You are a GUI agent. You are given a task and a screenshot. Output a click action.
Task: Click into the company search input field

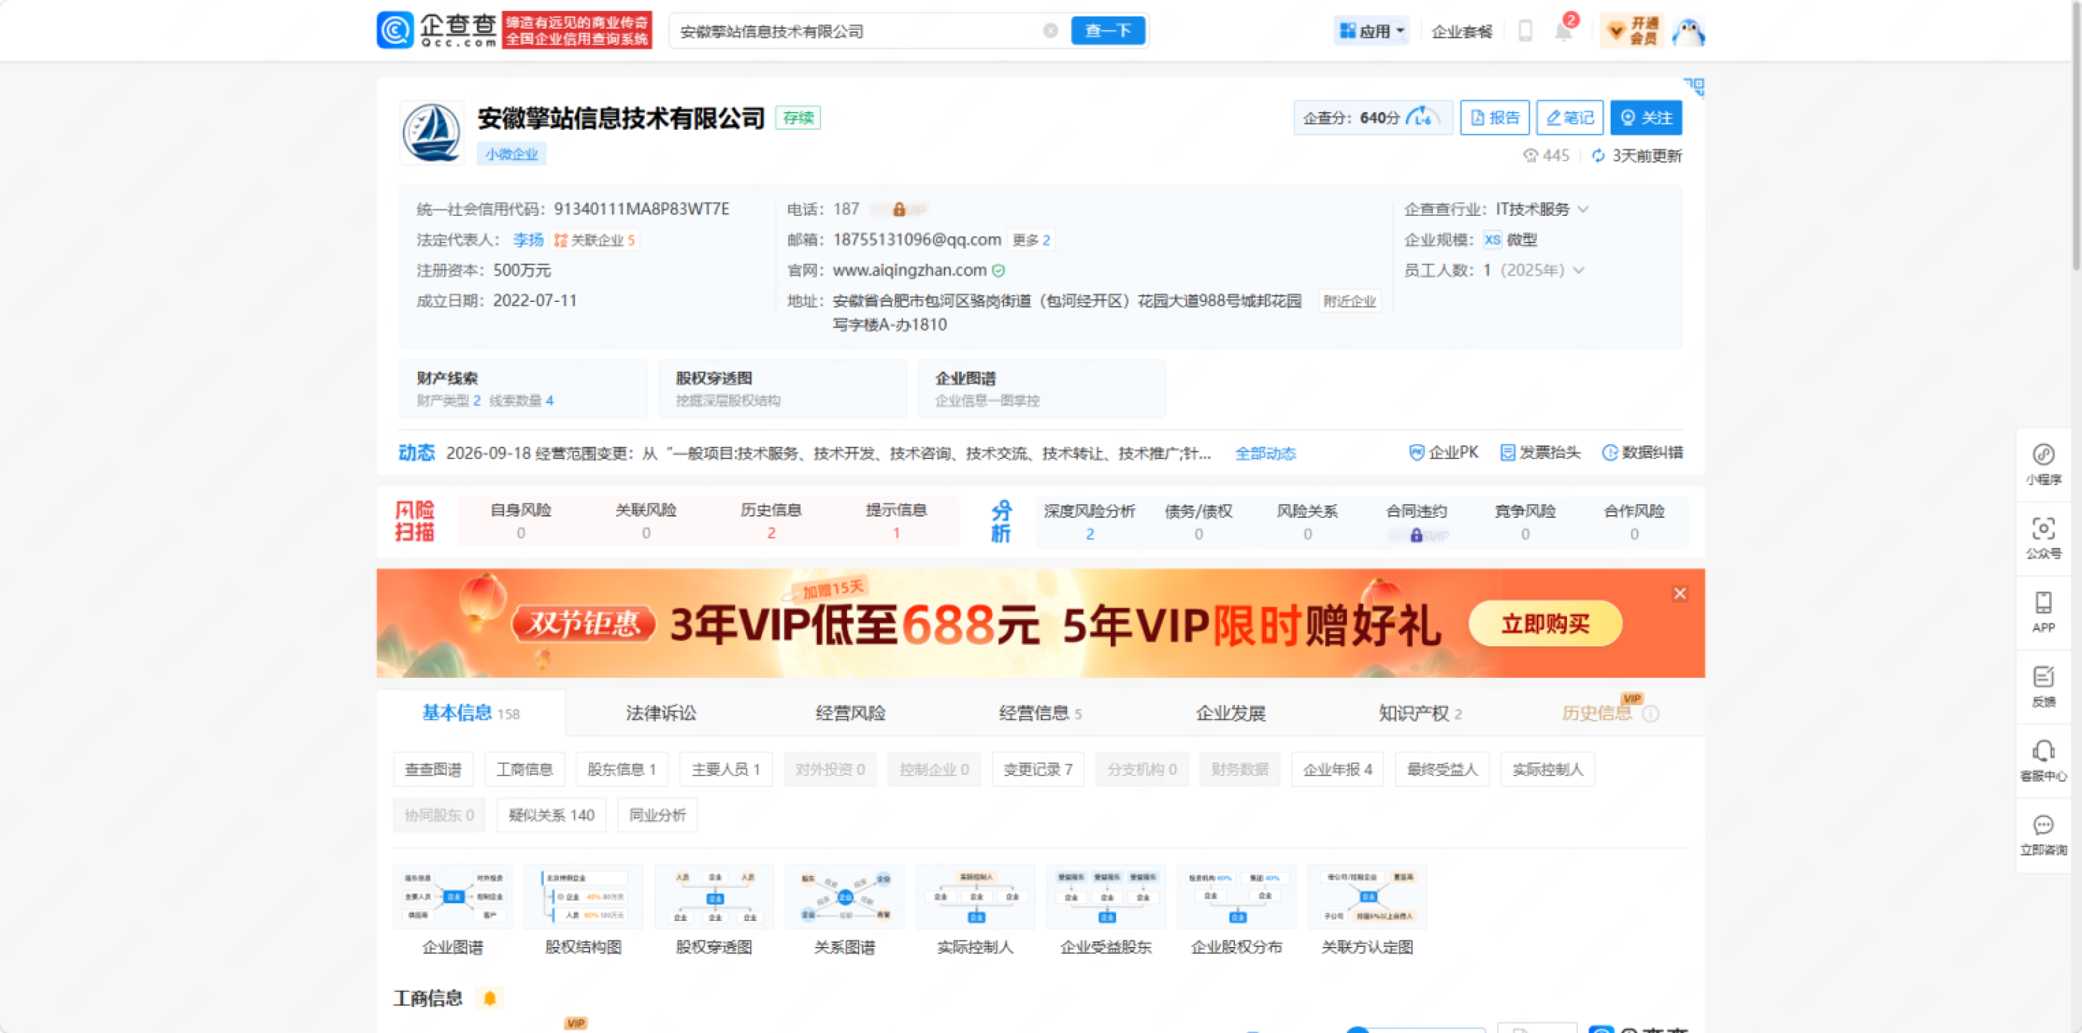(857, 31)
